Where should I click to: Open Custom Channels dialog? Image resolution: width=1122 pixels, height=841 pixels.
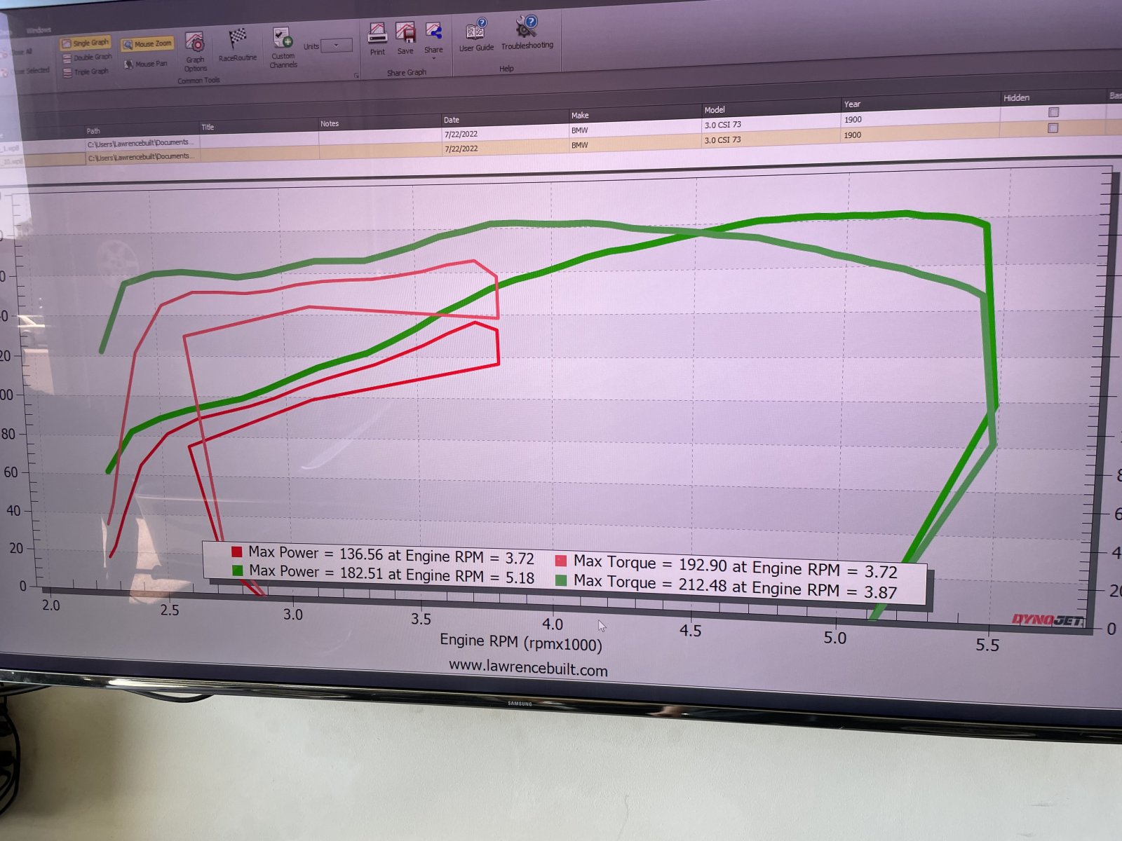tap(283, 47)
